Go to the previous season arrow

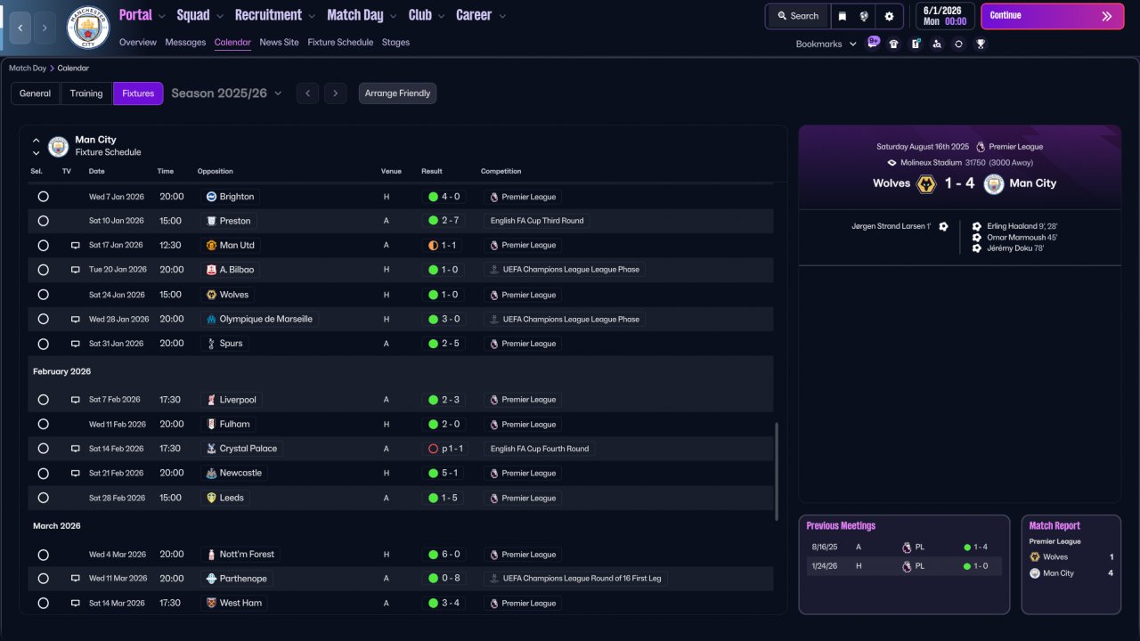coord(307,93)
